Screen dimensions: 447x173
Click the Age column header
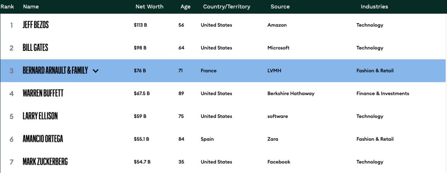(x=185, y=7)
